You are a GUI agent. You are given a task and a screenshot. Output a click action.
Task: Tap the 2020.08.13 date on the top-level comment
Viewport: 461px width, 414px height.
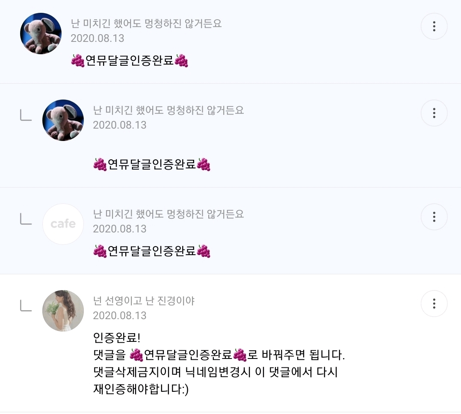click(x=98, y=38)
